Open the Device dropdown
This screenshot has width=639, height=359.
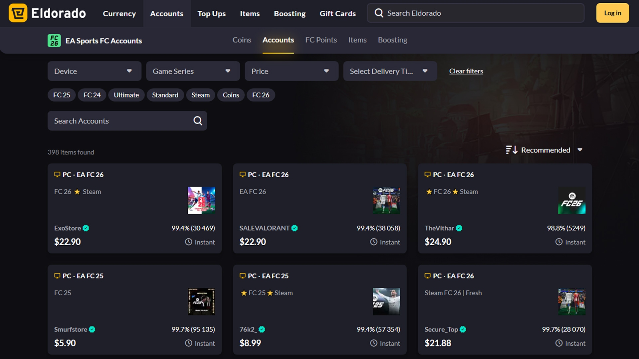[x=94, y=71]
